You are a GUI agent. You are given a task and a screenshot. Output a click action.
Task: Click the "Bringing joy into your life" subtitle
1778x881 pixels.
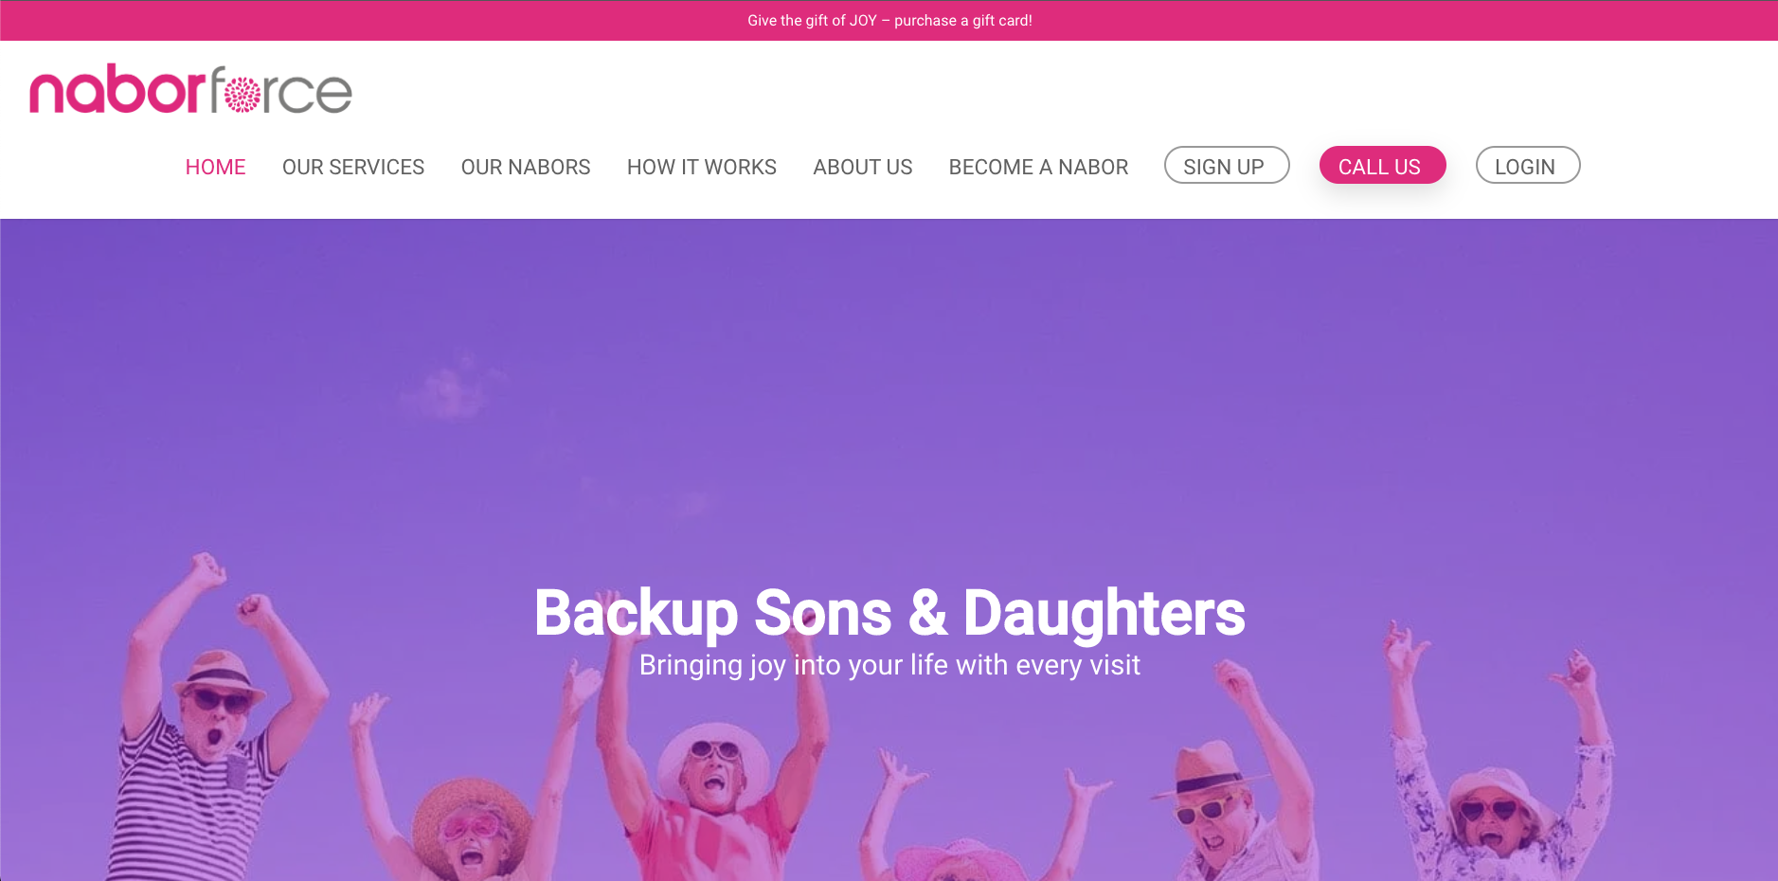click(889, 665)
